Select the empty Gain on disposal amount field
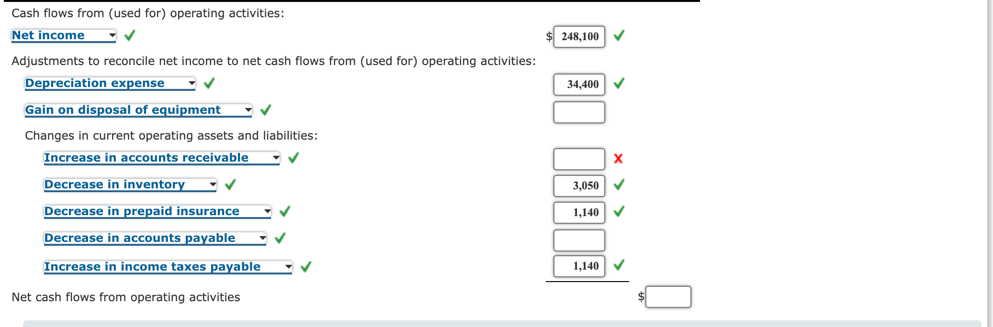The image size is (993, 327). point(579,111)
